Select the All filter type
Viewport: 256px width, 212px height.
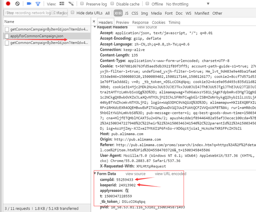click(x=108, y=14)
